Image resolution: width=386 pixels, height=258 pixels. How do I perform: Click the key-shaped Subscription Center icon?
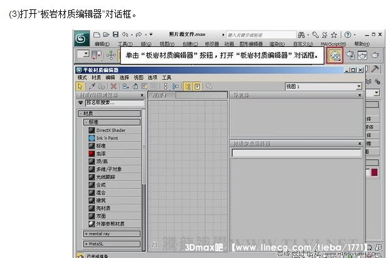tap(315, 35)
